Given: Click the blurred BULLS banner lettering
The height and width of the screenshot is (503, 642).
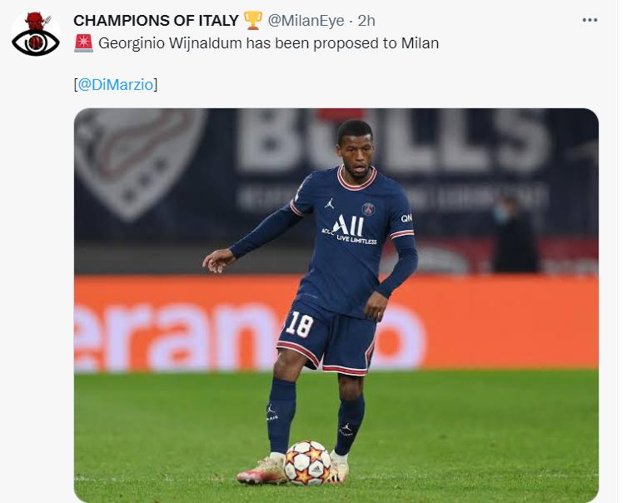Looking at the screenshot, I should coord(392,141).
